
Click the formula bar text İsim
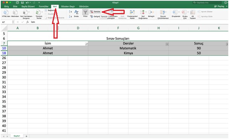[x=33, y=22]
